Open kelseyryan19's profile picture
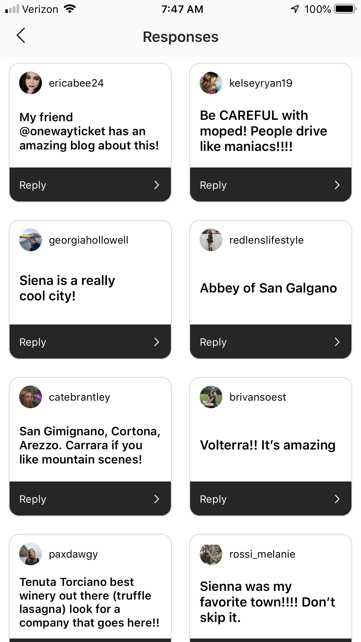 pyautogui.click(x=211, y=83)
